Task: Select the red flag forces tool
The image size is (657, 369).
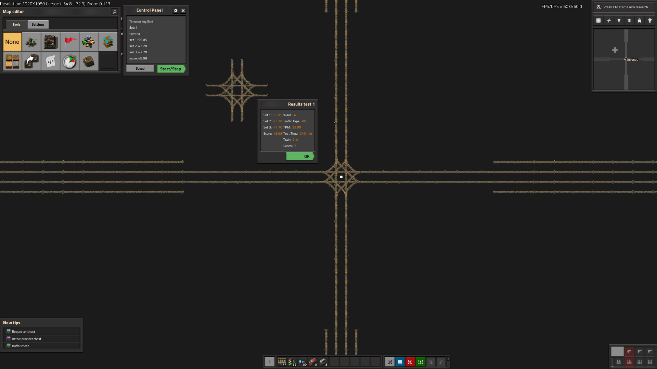Action: (x=70, y=42)
